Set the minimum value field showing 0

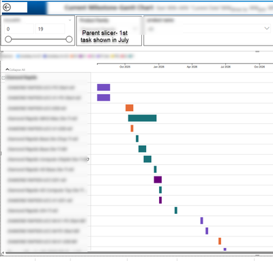pos(19,29)
